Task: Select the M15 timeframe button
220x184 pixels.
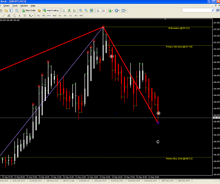Action: click(x=49, y=16)
